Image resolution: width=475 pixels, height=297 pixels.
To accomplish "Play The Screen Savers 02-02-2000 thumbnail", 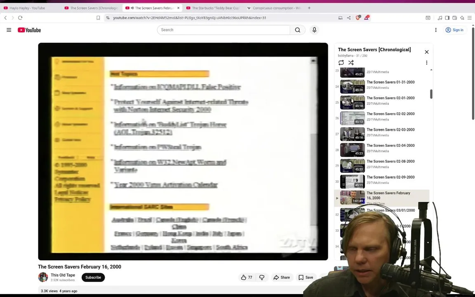I will 352,118.
